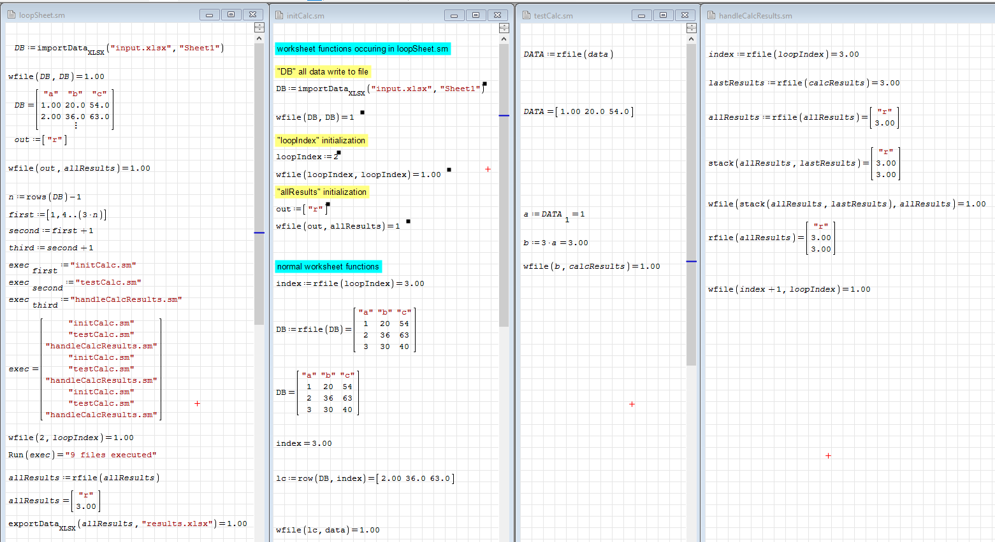Click the Run(exec) expression in loopSheet
995x542 pixels.
click(82, 455)
